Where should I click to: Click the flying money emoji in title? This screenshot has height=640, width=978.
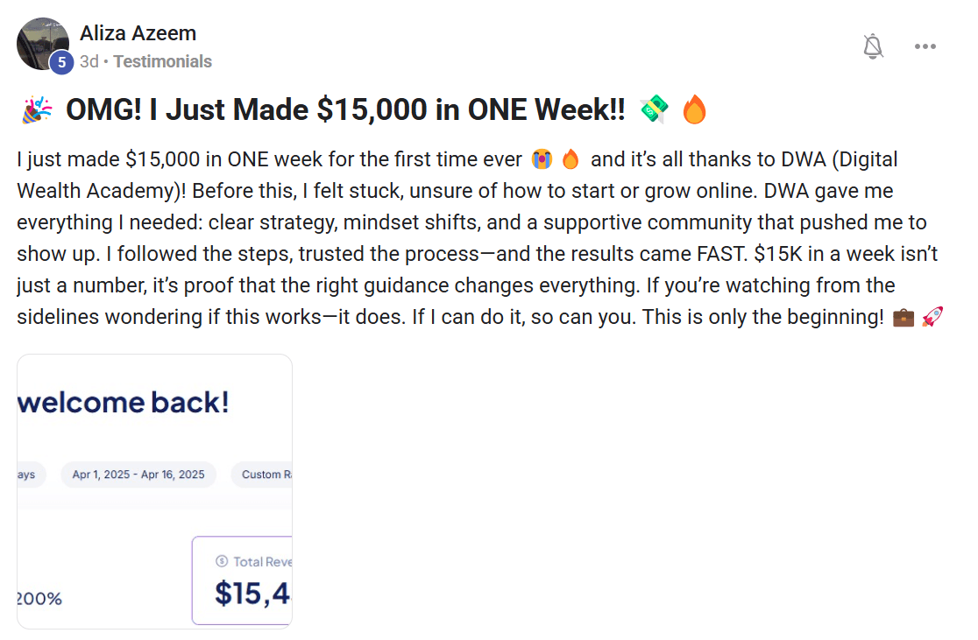(653, 110)
